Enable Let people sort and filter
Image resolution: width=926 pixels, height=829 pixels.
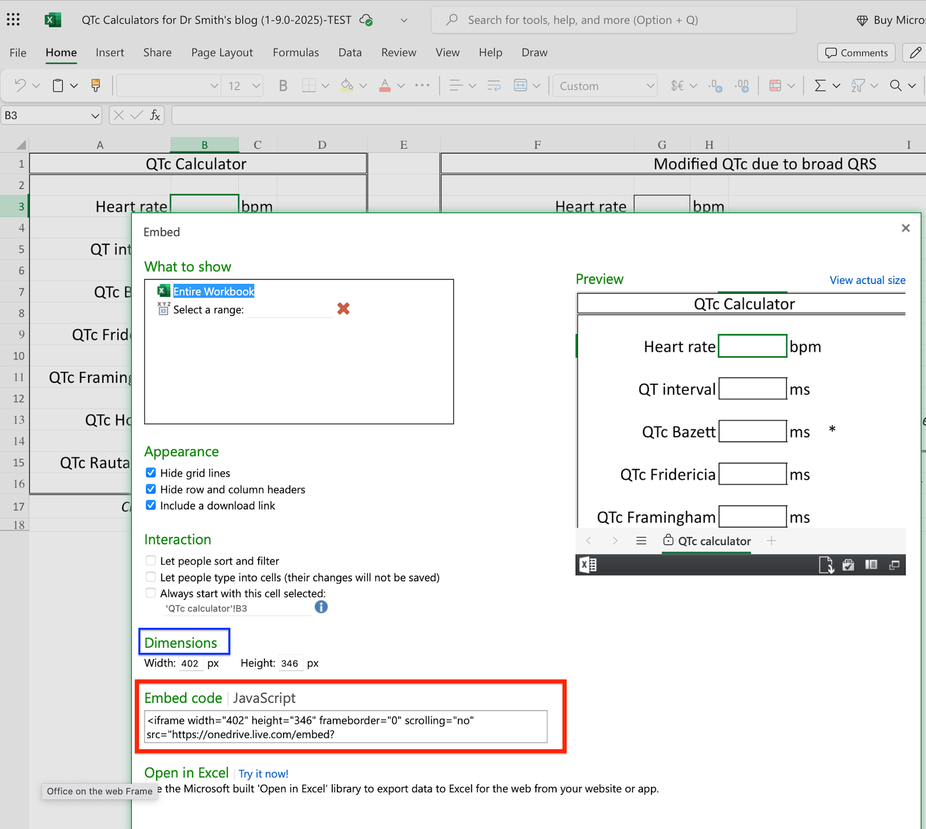[151, 561]
